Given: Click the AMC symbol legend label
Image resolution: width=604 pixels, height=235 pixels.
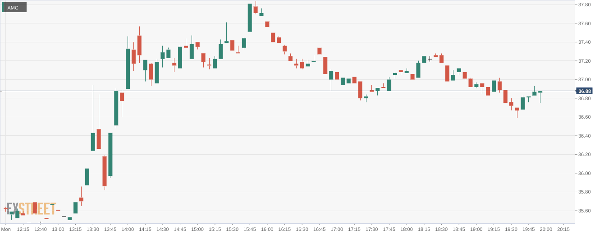Looking at the screenshot, I should tap(13, 8).
